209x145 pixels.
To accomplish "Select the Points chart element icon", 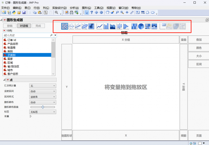I will (65, 26).
